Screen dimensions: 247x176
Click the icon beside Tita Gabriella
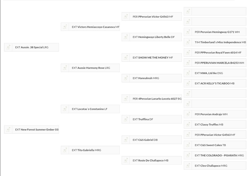(x=65, y=150)
